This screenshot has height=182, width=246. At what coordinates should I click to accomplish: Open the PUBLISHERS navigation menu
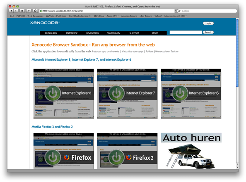[x=51, y=33]
